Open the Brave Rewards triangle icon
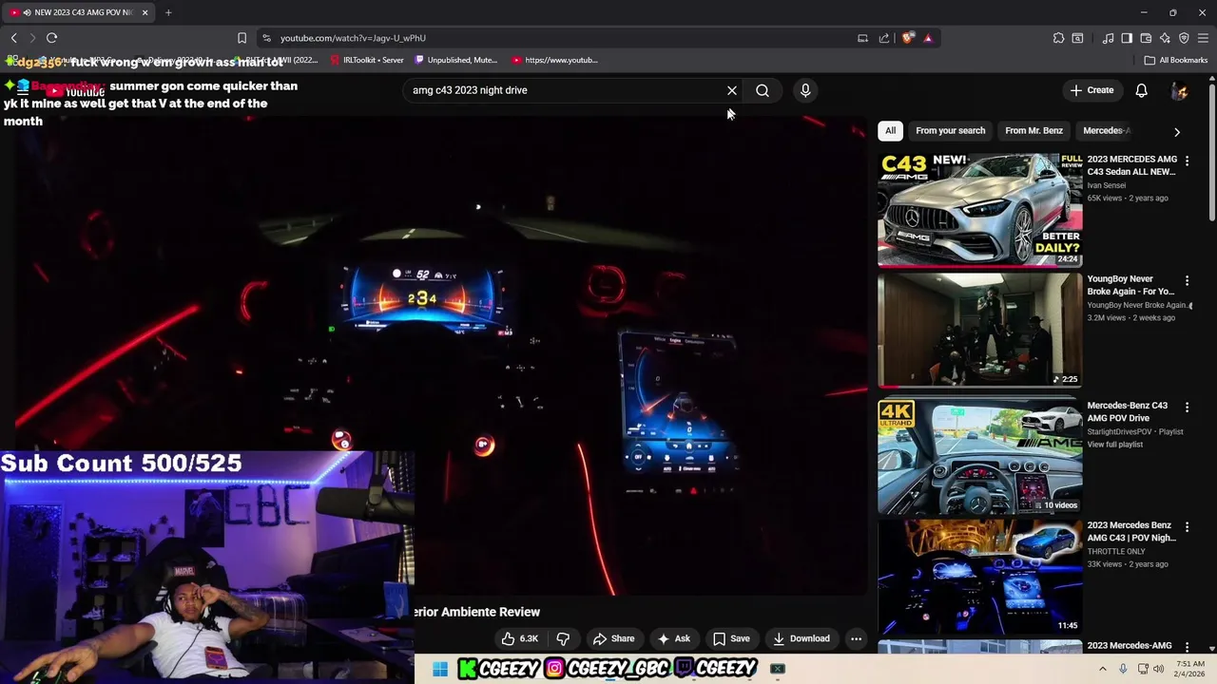The width and height of the screenshot is (1217, 684). [x=928, y=38]
